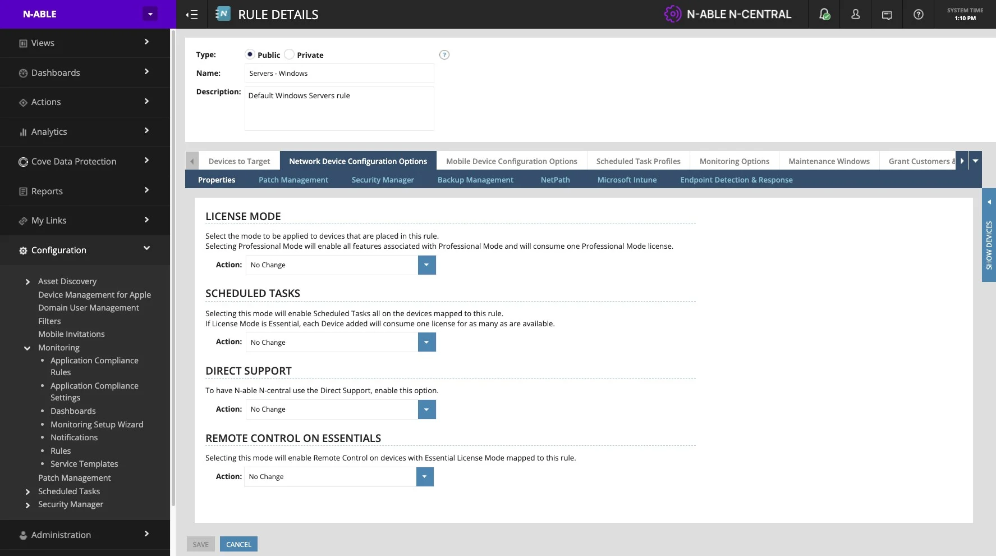Screen dimensions: 996x556
Task: Click the Cove Data Protection icon
Action: pyautogui.click(x=23, y=162)
